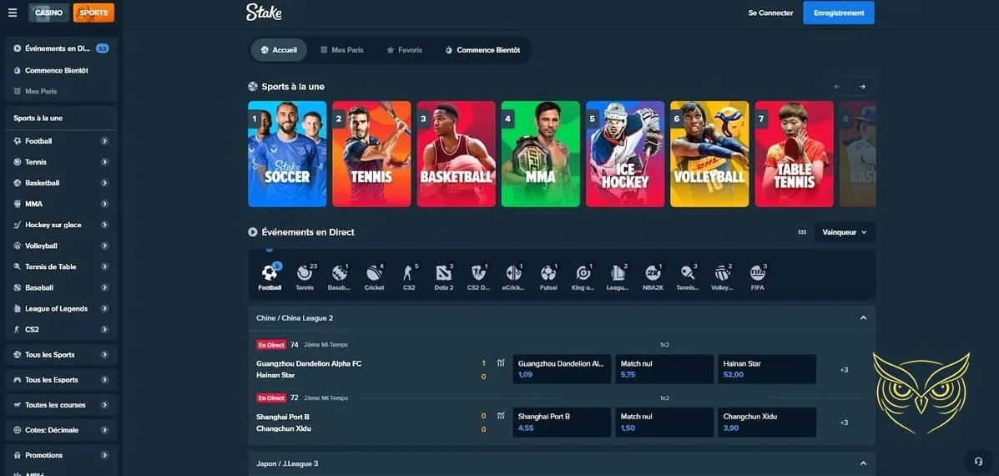This screenshot has height=476, width=999.
Task: Switch to the SPORTS section
Action: (93, 13)
